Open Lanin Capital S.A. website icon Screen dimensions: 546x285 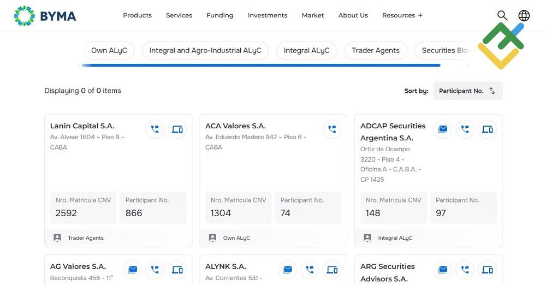[177, 129]
